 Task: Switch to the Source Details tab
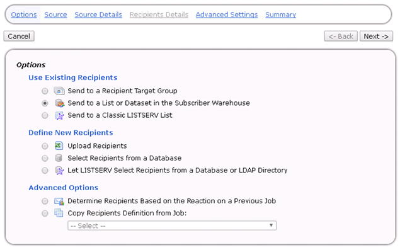(x=98, y=14)
